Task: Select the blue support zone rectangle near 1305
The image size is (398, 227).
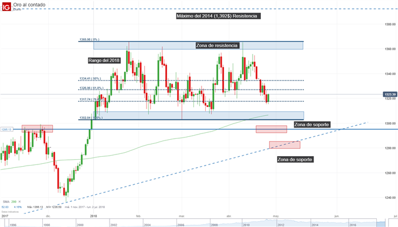Action: [199, 115]
